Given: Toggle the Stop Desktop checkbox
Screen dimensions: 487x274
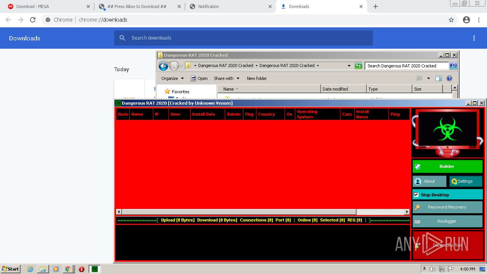Looking at the screenshot, I should pyautogui.click(x=416, y=194).
